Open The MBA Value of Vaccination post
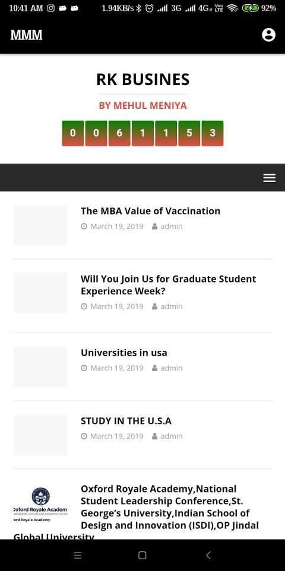 click(150, 211)
